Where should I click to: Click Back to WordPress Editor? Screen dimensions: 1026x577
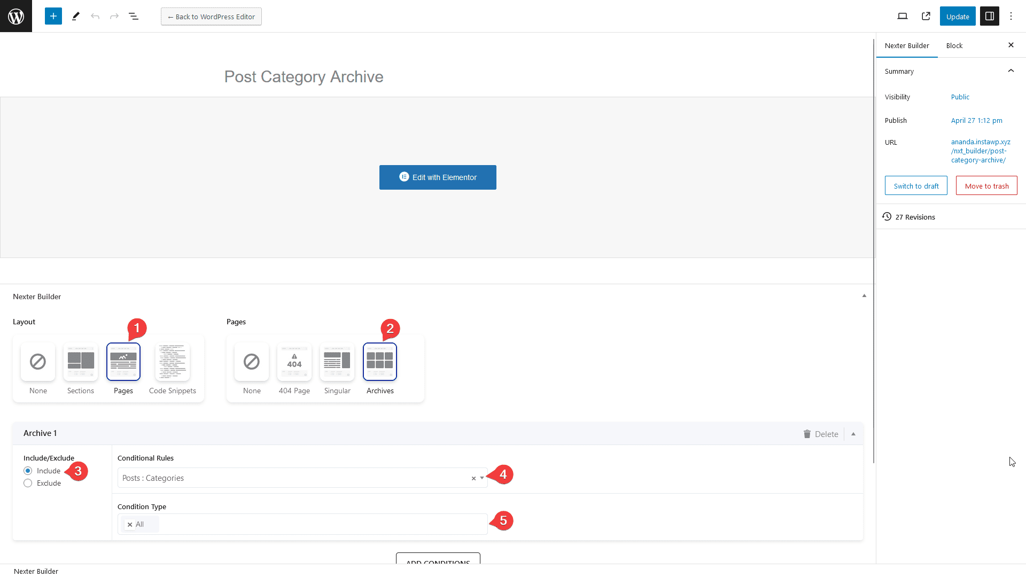pos(211,17)
